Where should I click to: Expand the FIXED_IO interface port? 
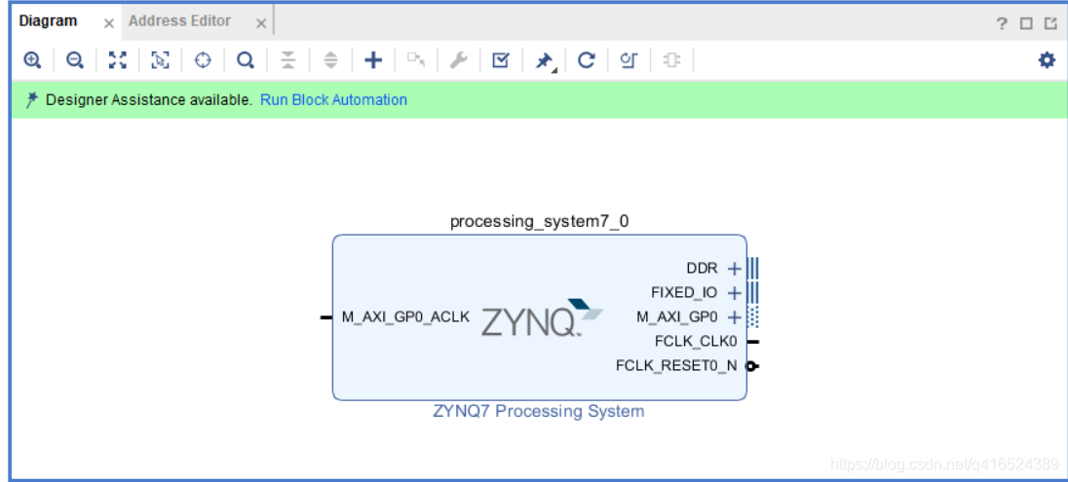point(734,293)
